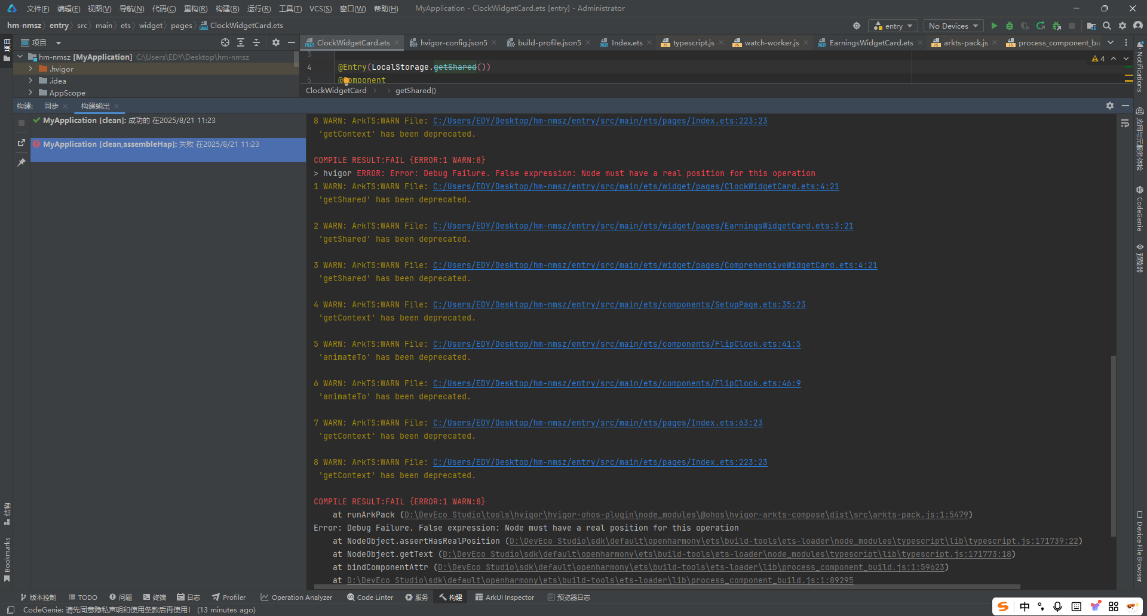Open ClockWidgetCard.ets:4:21 warning link
The height and width of the screenshot is (616, 1147).
636,186
